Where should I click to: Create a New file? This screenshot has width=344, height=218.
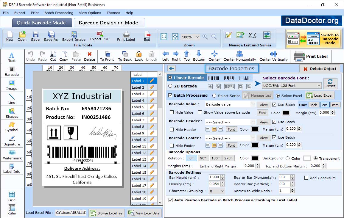pos(10,36)
